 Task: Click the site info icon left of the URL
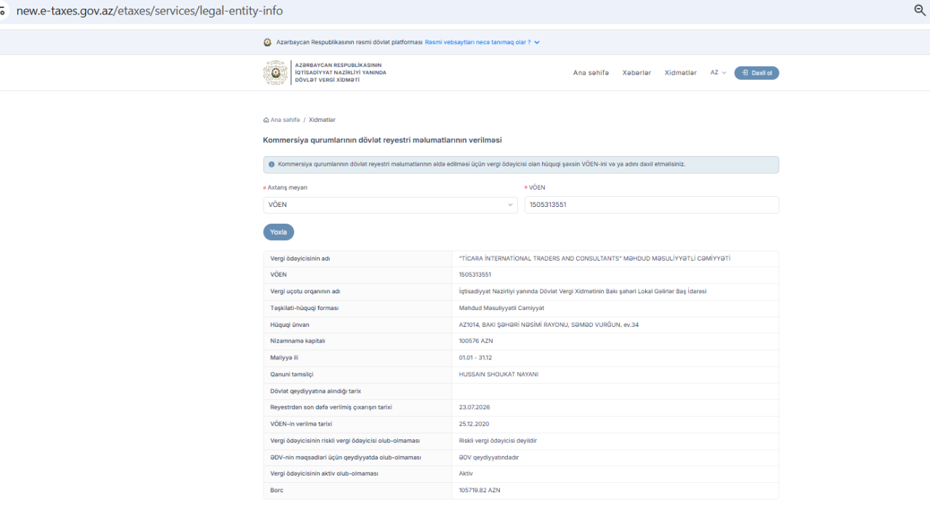(3, 11)
